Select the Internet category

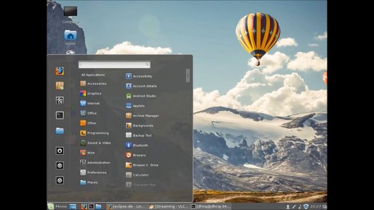tap(90, 103)
